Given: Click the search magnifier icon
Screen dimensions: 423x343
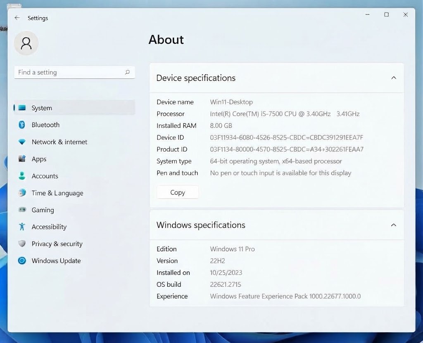Looking at the screenshot, I should 127,72.
